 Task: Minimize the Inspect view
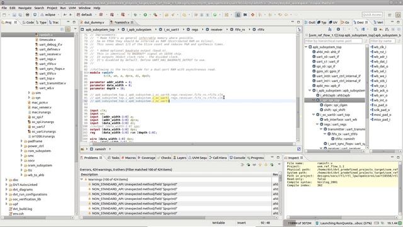(x=392, y=157)
